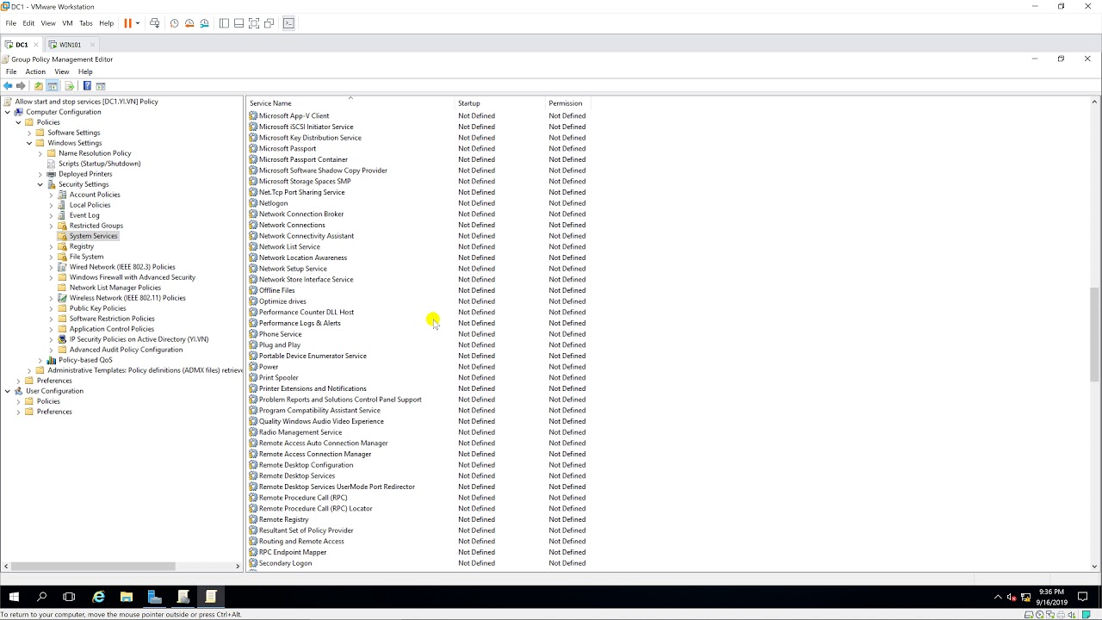Collapse the Security Settings node
The height and width of the screenshot is (620, 1102).
pyautogui.click(x=40, y=184)
